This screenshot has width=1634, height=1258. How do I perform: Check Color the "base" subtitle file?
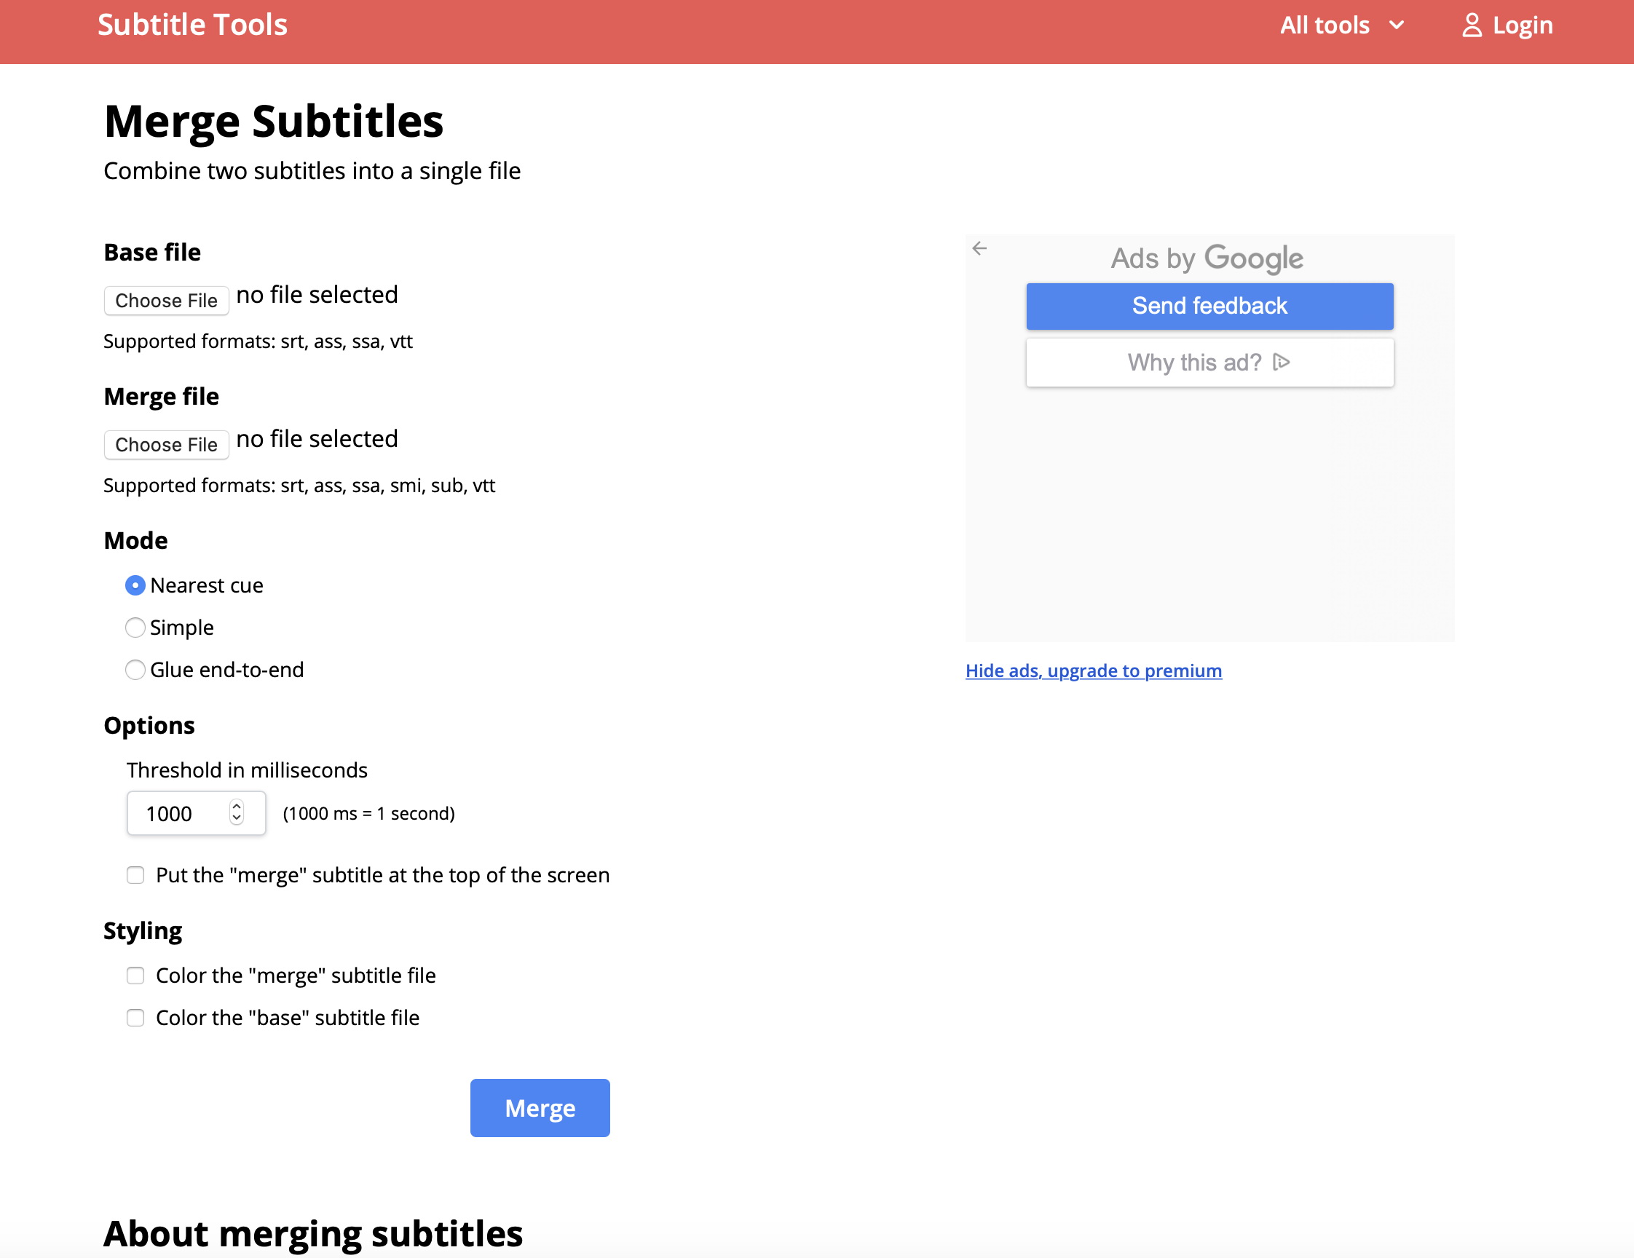[135, 1017]
